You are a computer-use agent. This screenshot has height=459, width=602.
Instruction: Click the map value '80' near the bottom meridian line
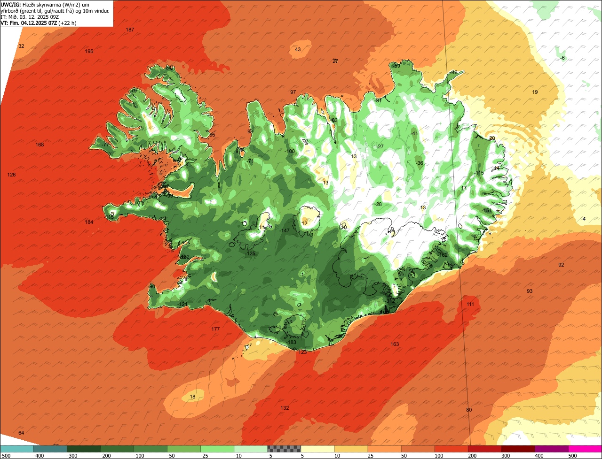[x=469, y=410]
